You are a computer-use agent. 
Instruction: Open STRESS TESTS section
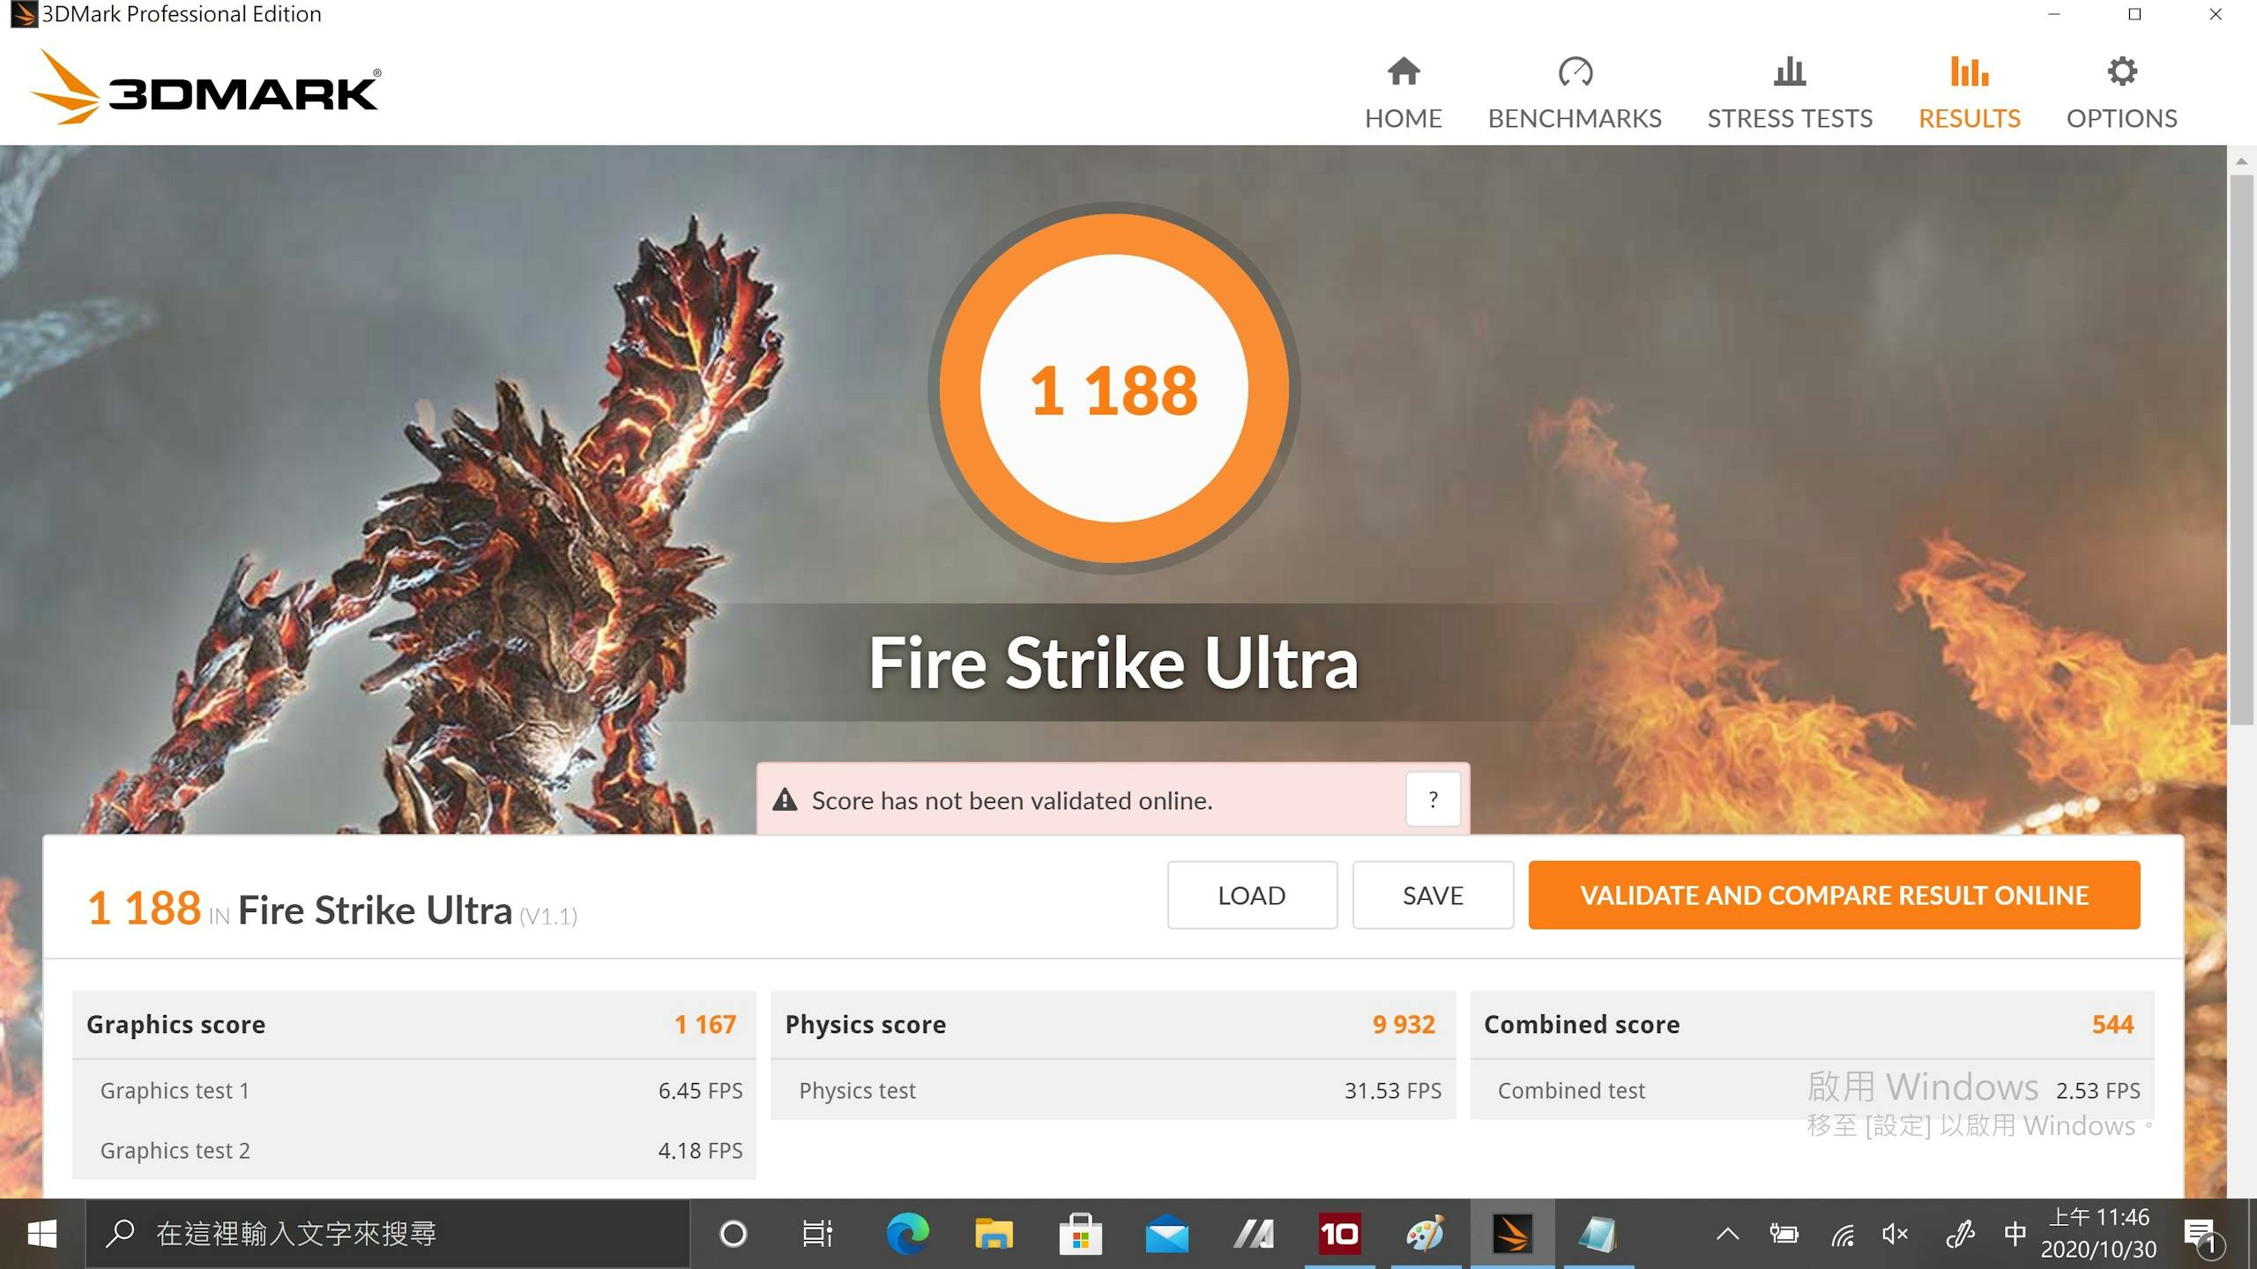[1790, 93]
